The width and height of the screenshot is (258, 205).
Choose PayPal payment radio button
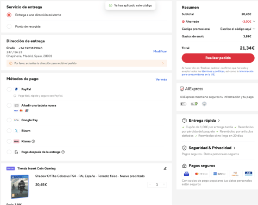pyautogui.click(x=9, y=89)
